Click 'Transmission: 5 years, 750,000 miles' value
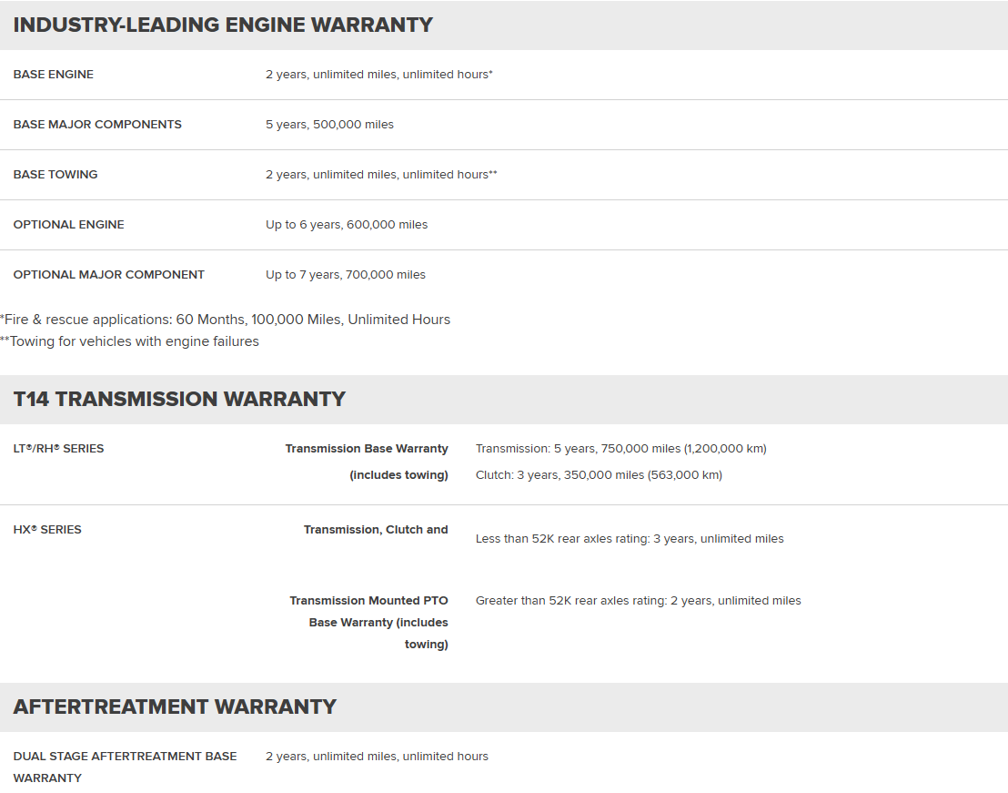This screenshot has width=1008, height=793. 621,449
